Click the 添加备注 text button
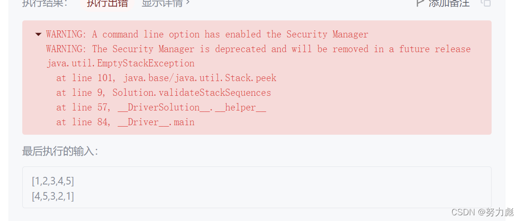The width and height of the screenshot is (521, 221). click(449, 3)
